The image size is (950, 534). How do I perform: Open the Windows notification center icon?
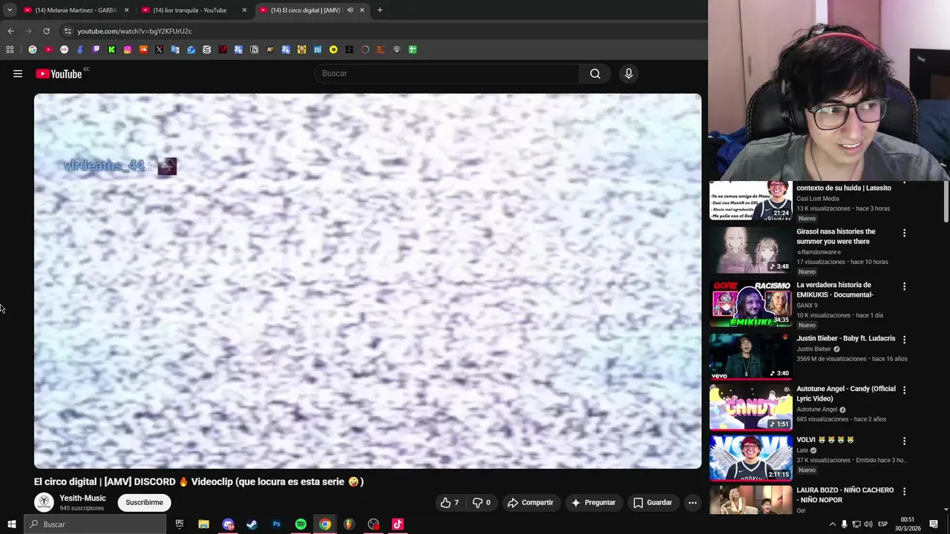(x=934, y=524)
